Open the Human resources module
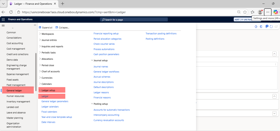Viewport: 280px width, 131px height. (15, 96)
